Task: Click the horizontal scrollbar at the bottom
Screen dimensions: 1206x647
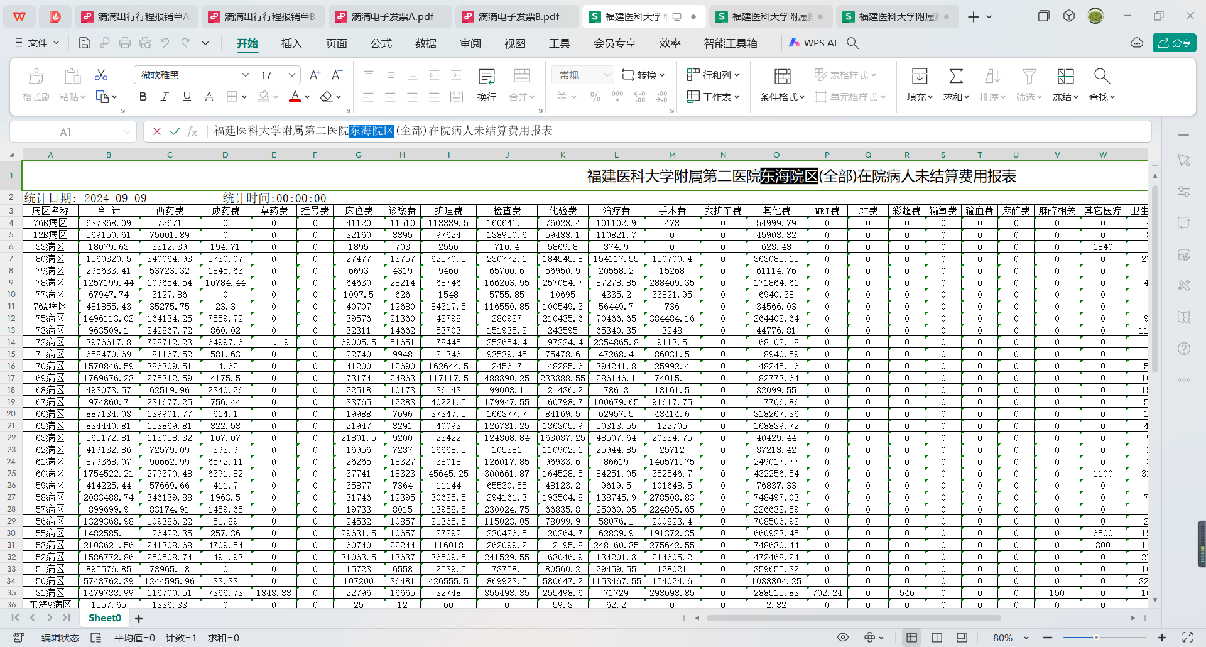Action: (854, 618)
